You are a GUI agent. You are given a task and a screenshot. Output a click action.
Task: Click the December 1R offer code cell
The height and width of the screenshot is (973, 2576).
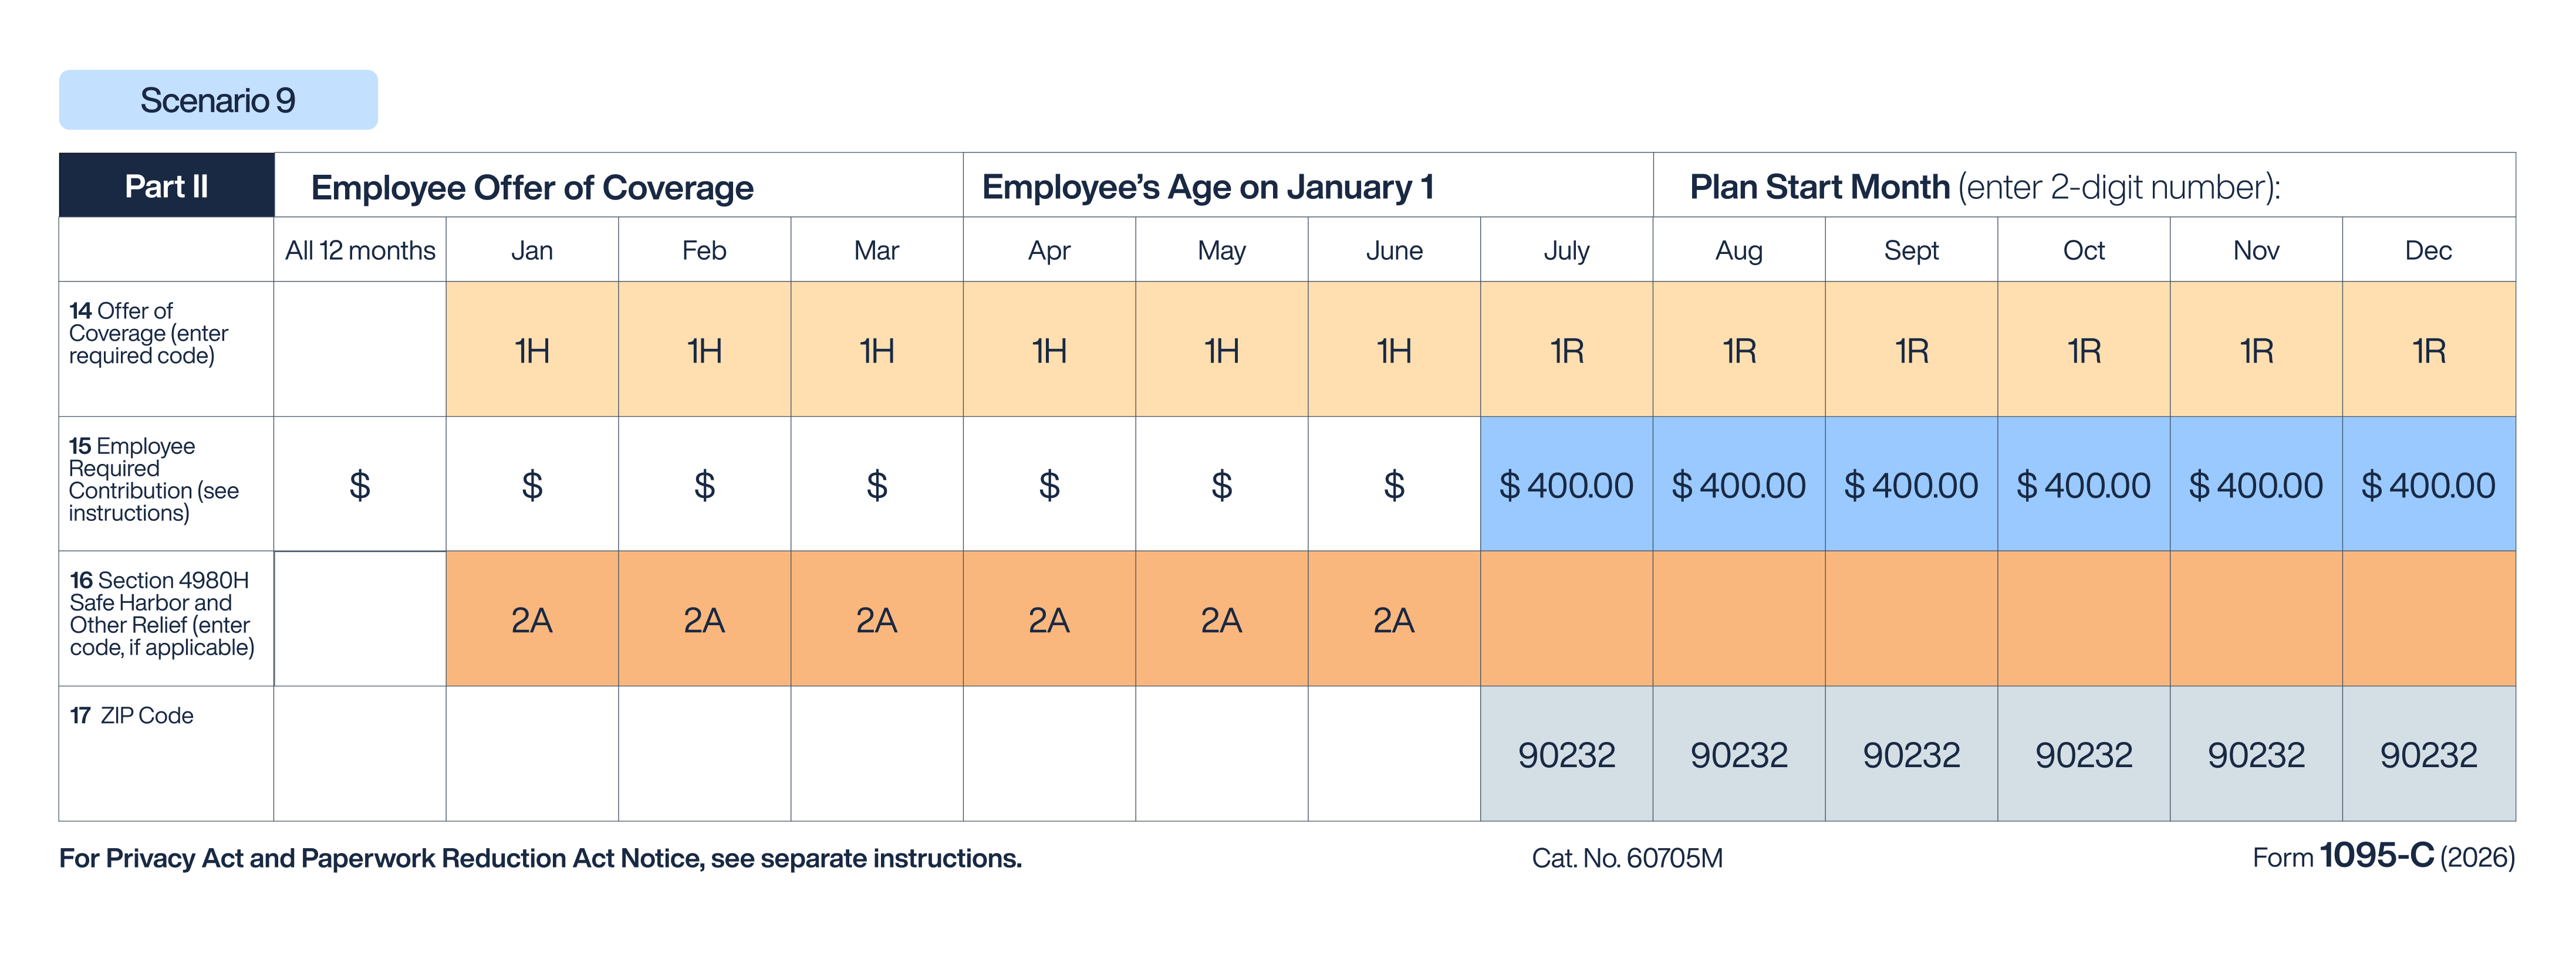coord(2428,350)
